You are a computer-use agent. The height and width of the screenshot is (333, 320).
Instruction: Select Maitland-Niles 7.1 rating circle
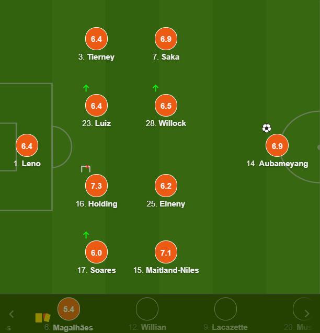coord(166,252)
